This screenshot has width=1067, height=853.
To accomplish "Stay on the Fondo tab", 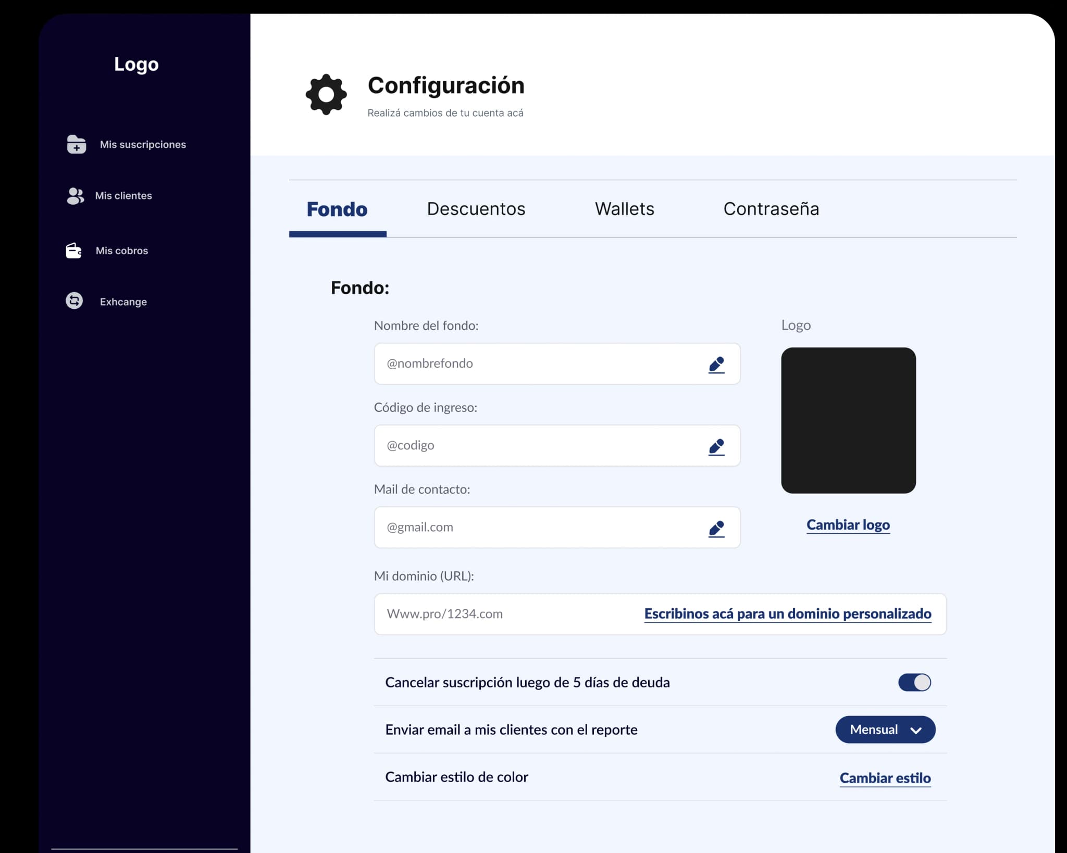I will coord(337,209).
